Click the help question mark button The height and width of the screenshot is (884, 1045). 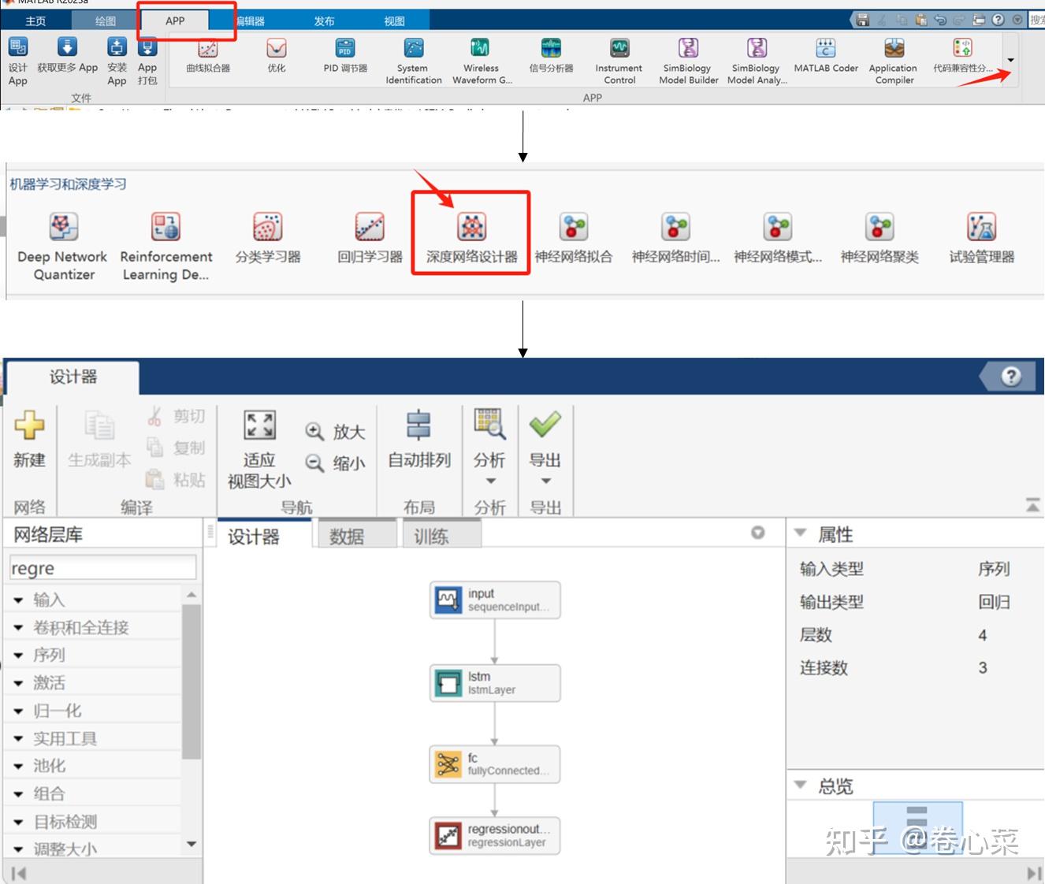pyautogui.click(x=1010, y=377)
